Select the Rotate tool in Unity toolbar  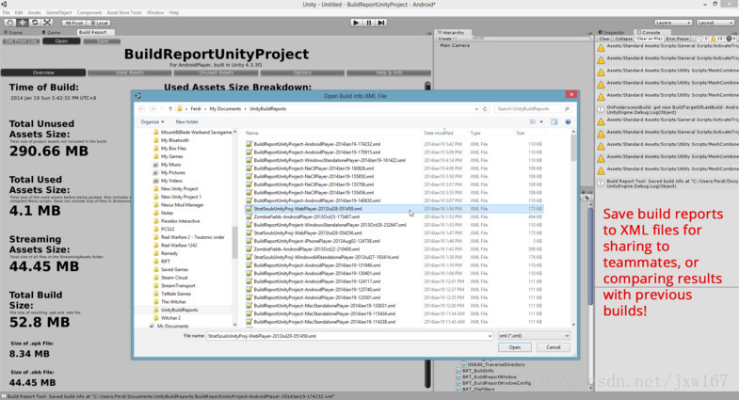coord(35,23)
